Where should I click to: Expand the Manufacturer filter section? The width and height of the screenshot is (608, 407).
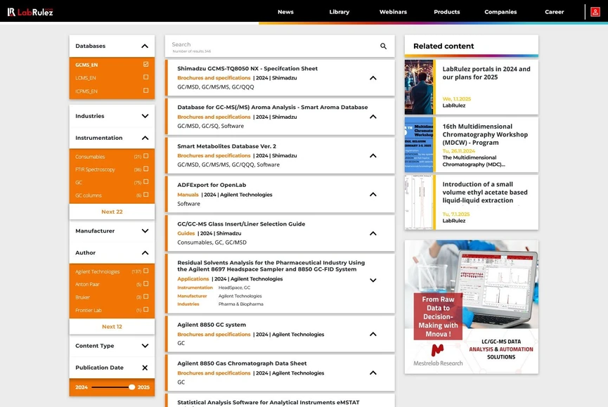click(145, 231)
